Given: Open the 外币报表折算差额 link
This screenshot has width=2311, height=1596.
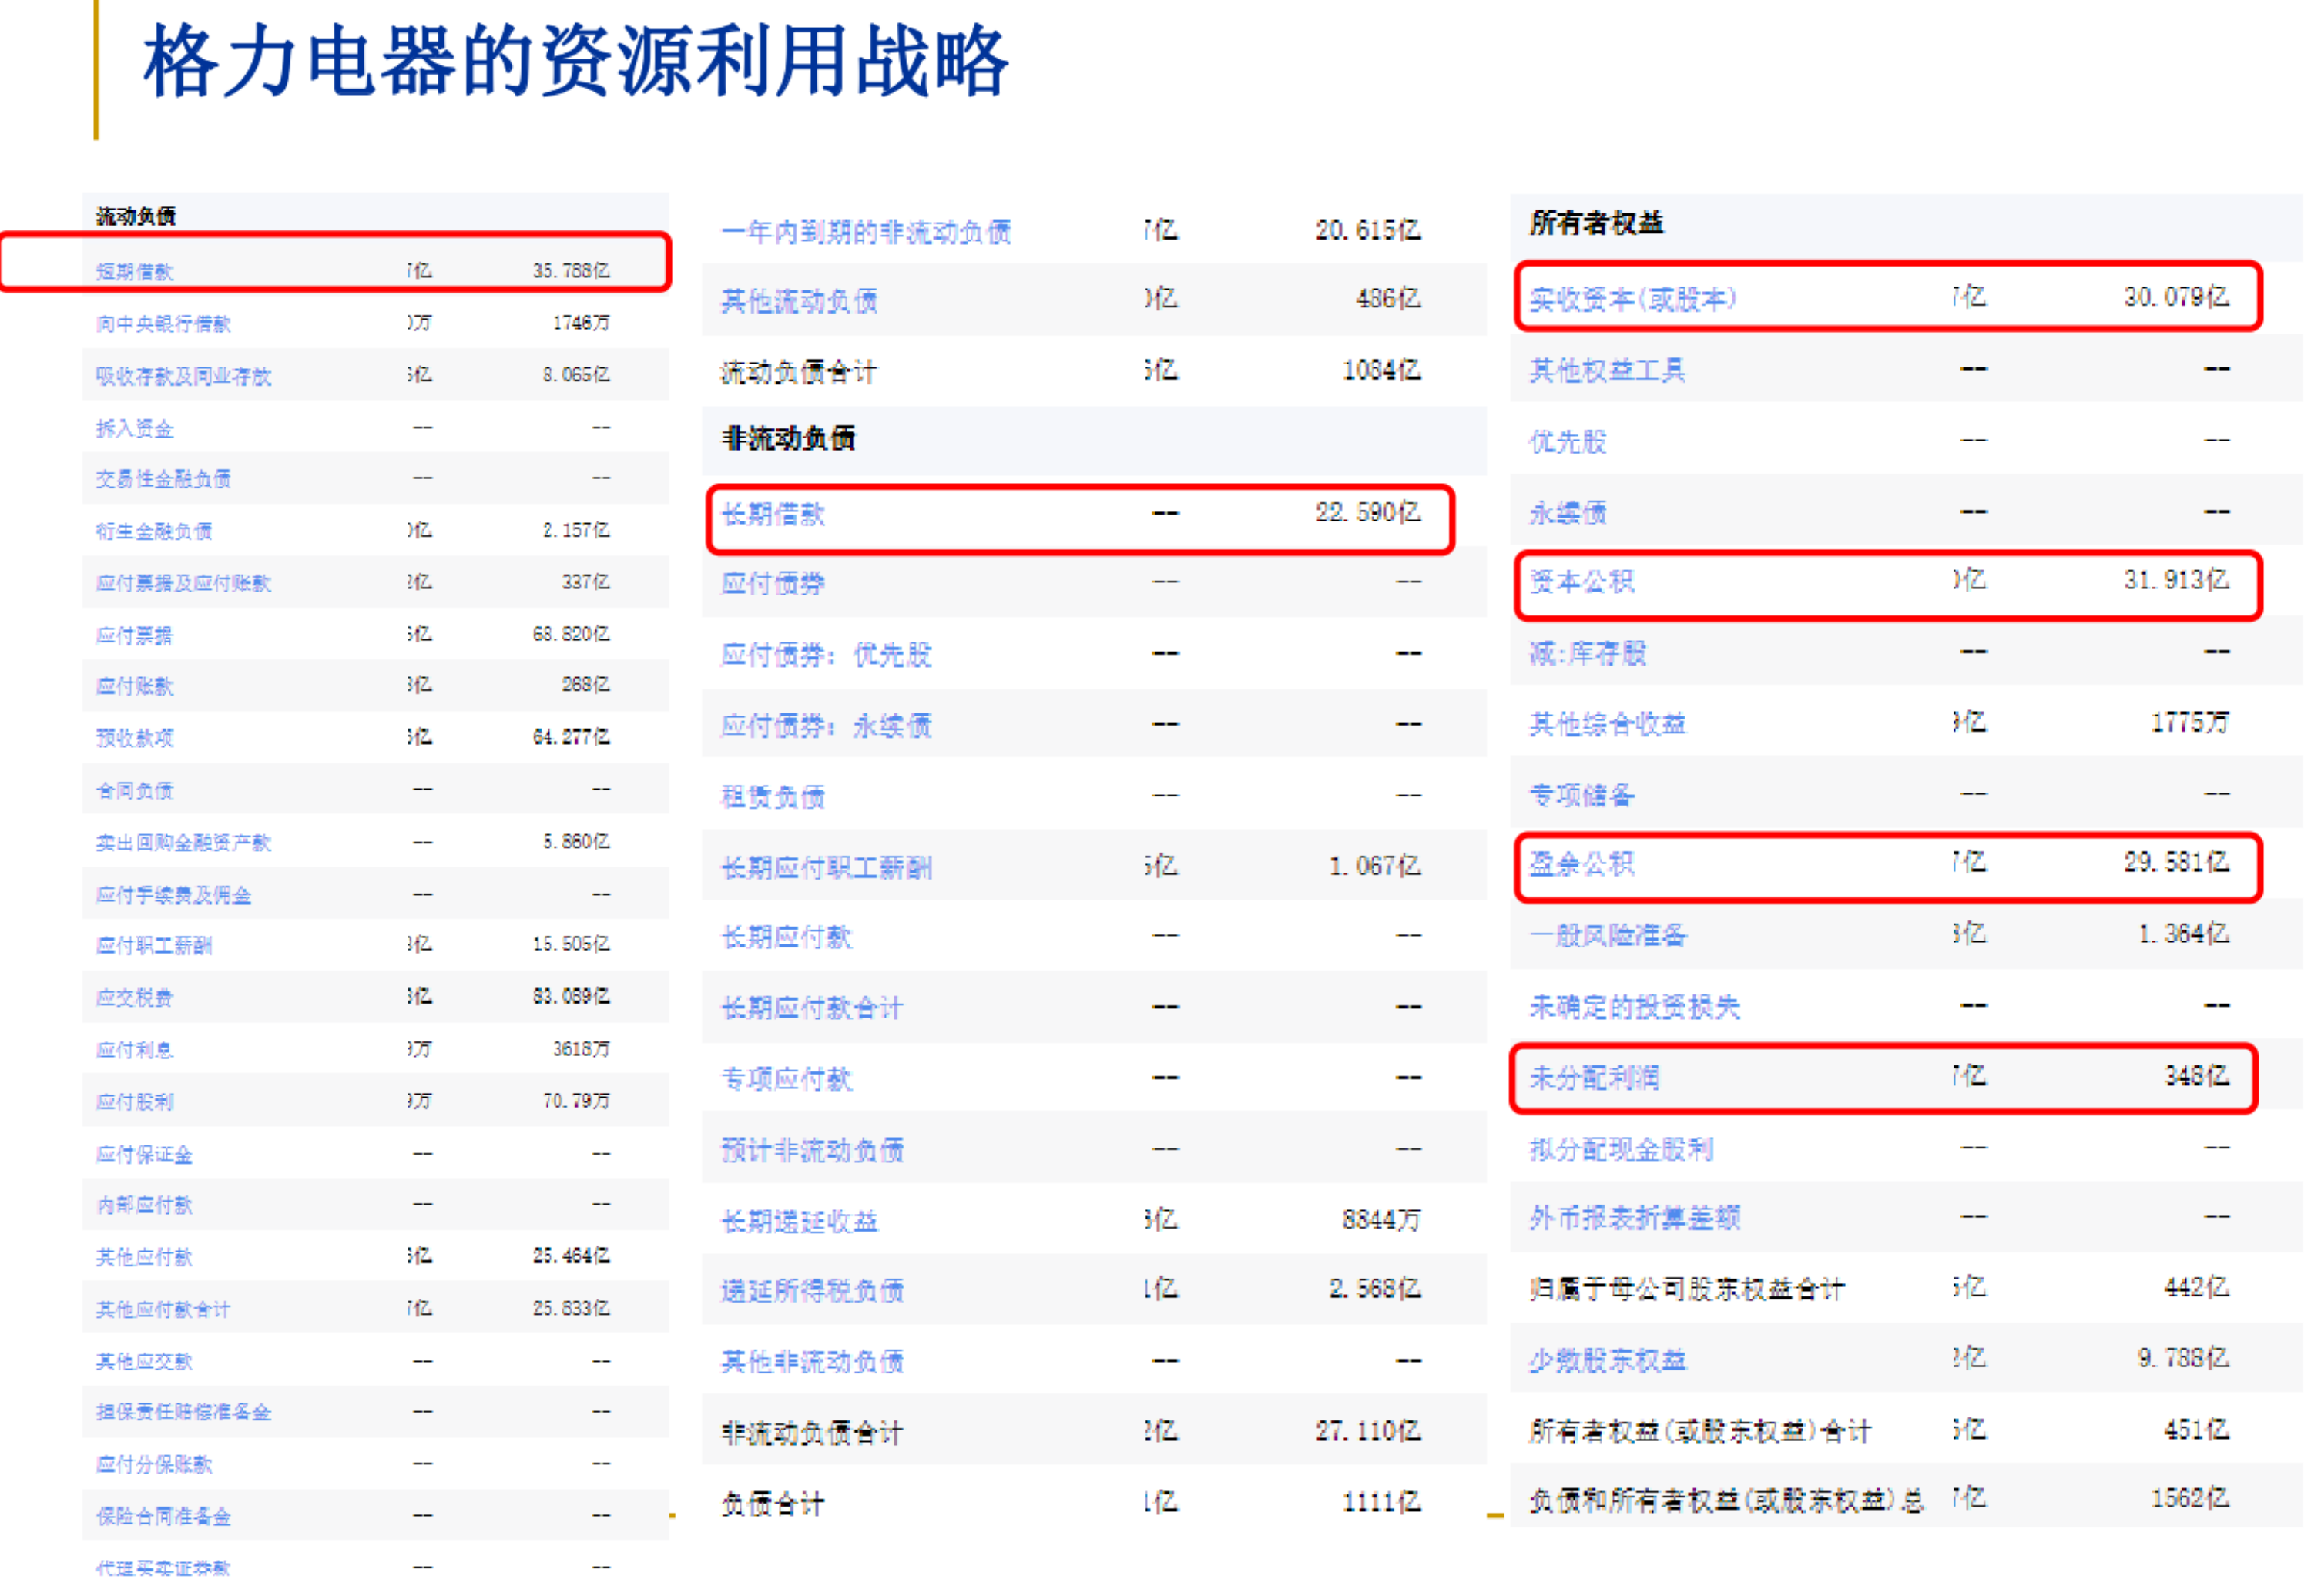Looking at the screenshot, I should coord(1635,1217).
